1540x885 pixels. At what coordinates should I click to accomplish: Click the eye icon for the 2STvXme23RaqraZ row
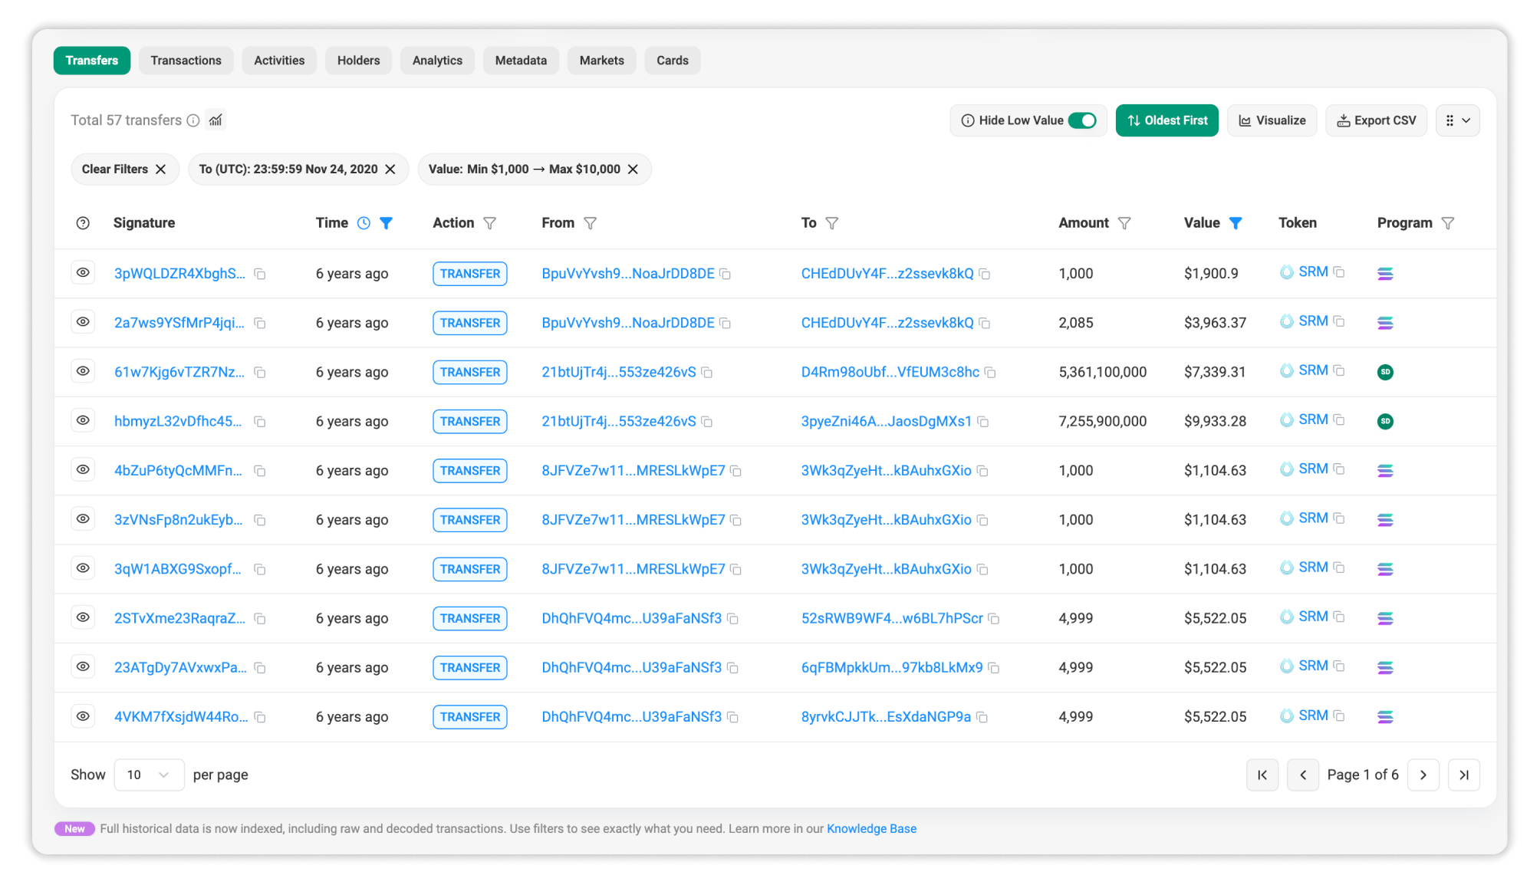(83, 617)
